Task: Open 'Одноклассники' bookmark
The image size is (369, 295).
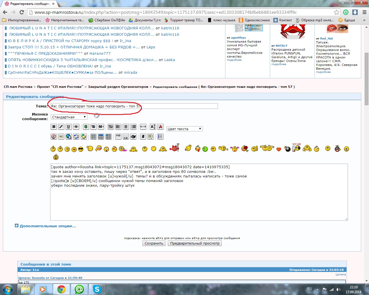Action: tap(254, 20)
